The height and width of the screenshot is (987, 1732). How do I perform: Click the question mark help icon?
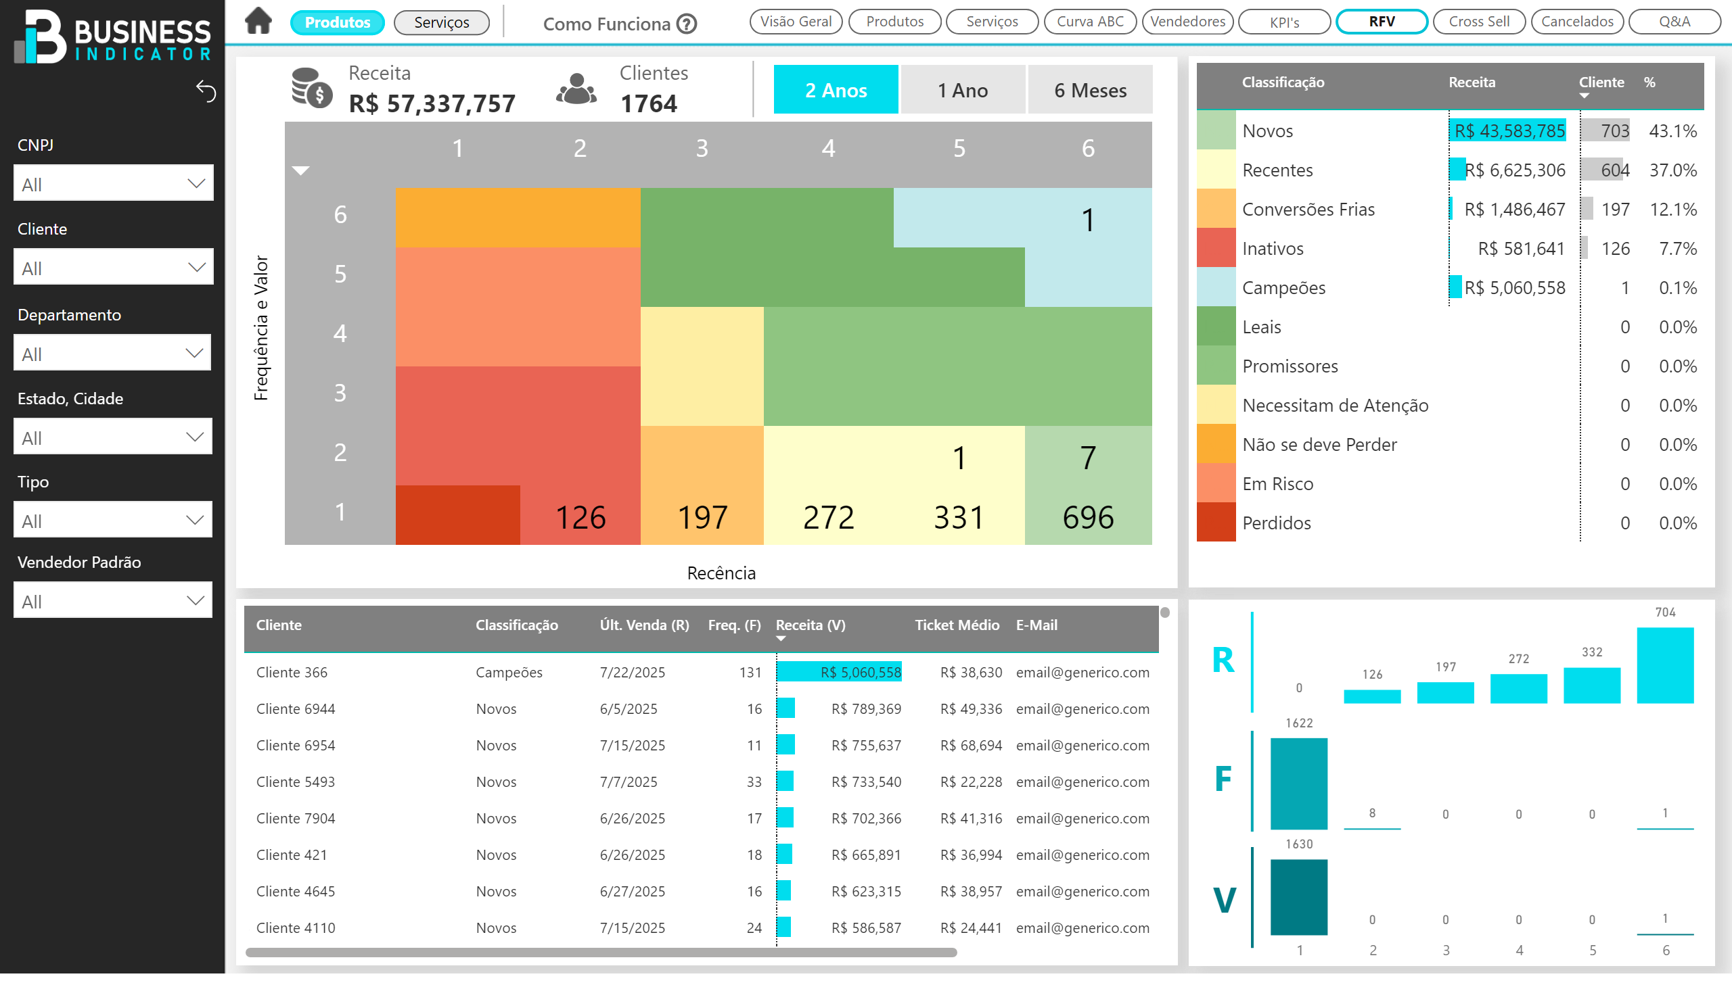687,24
